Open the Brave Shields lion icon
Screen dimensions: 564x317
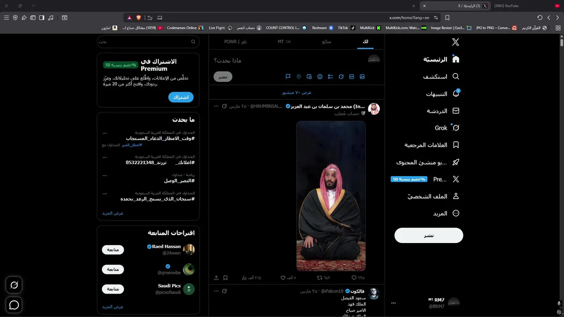[138, 18]
